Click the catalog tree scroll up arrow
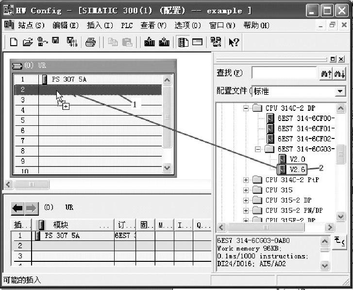Image resolution: width=353 pixels, height=290 pixels. 340,108
